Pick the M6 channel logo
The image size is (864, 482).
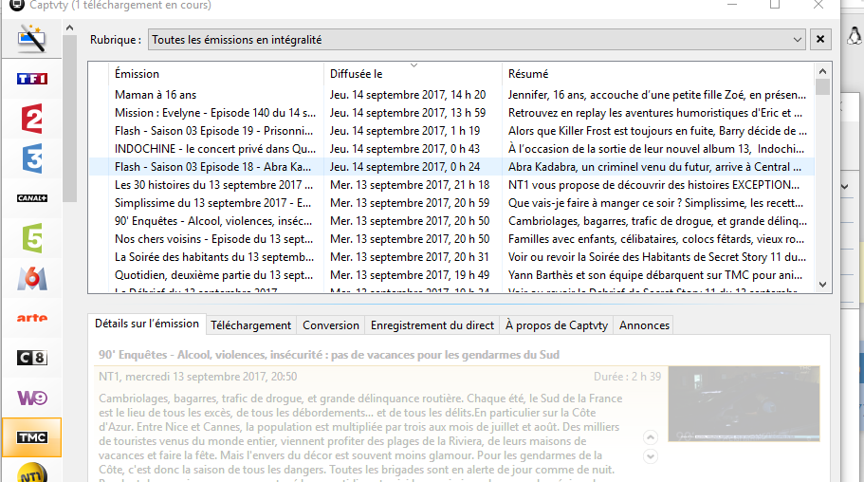click(32, 278)
